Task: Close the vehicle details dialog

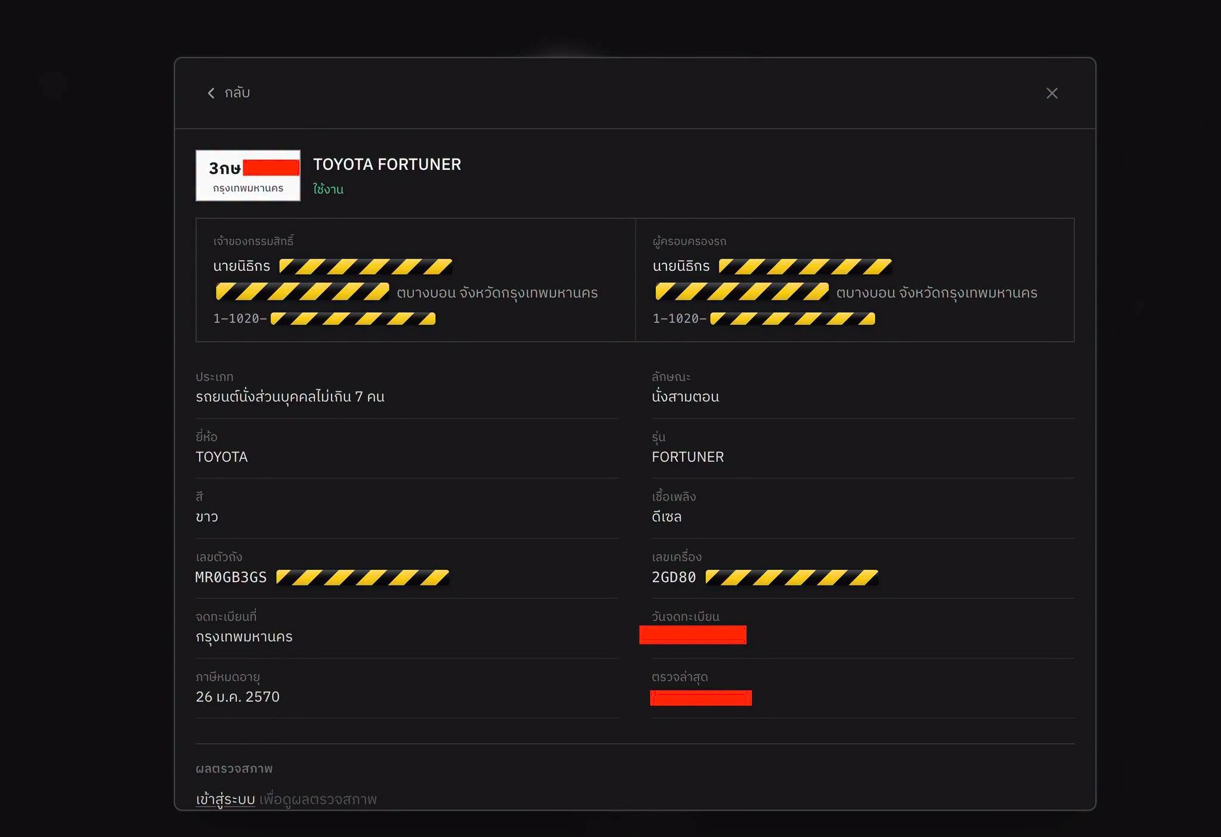Action: pos(1052,93)
